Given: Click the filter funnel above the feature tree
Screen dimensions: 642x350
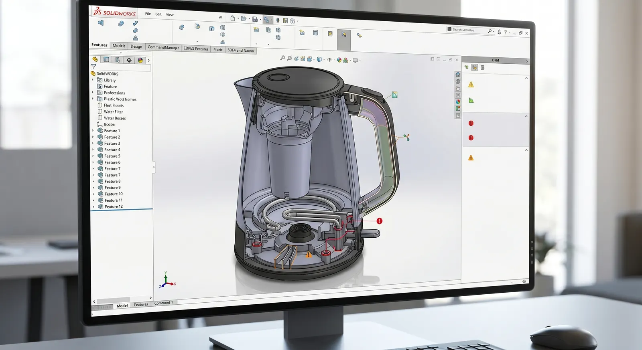Looking at the screenshot, I should 93,67.
